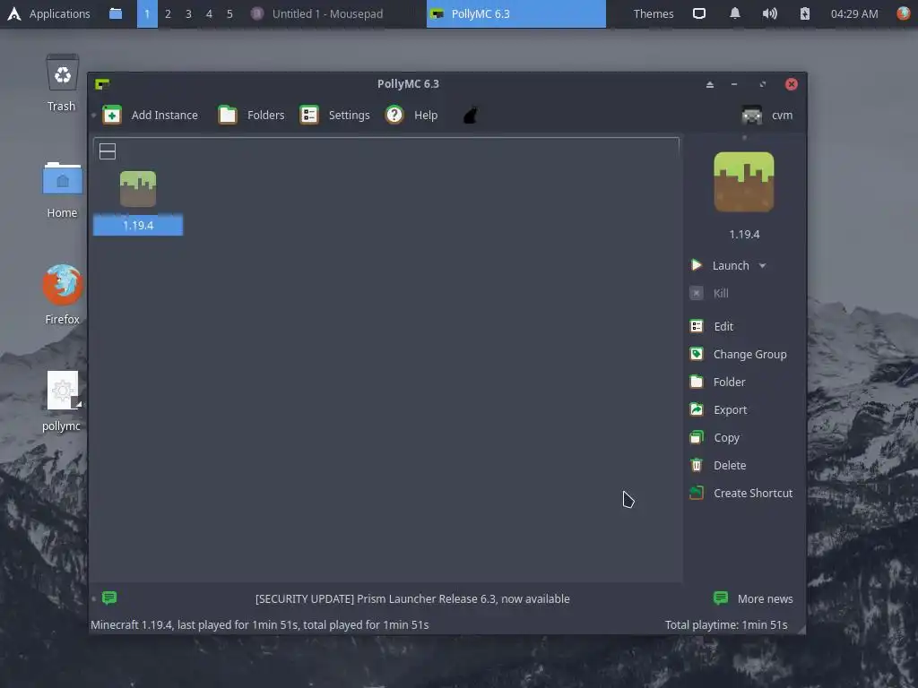Click the Delete trash can icon

(x=696, y=465)
